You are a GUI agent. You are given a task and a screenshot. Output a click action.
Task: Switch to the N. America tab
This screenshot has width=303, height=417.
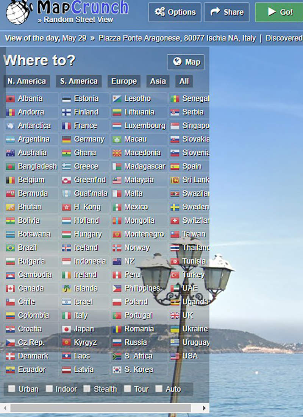click(x=27, y=81)
